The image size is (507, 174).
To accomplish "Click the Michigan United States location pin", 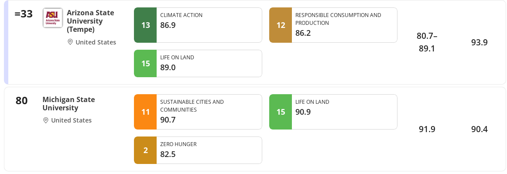I will 46,120.
